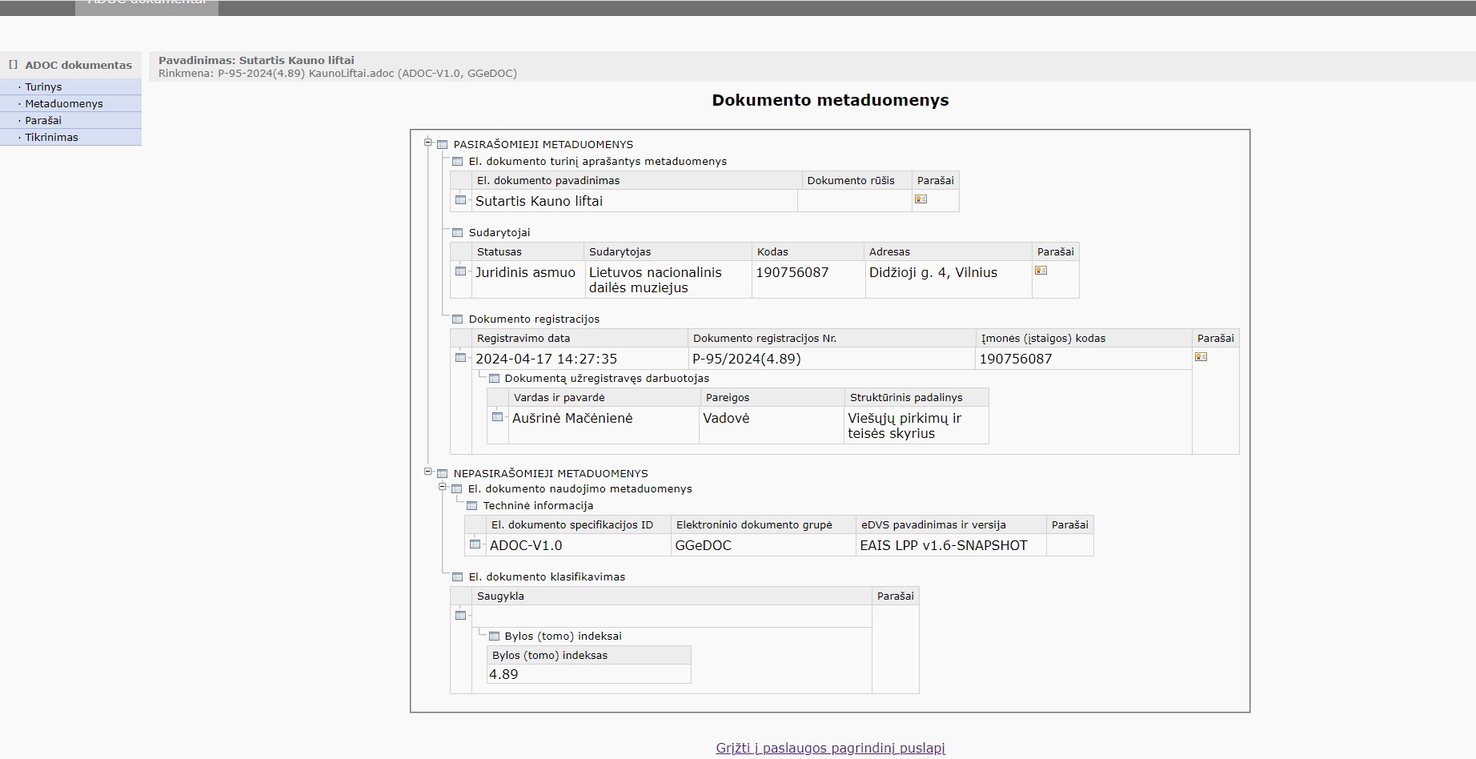Screen dimensions: 1476x759
Task: Click table icon next to Sudarytojai heading
Action: [x=458, y=233]
